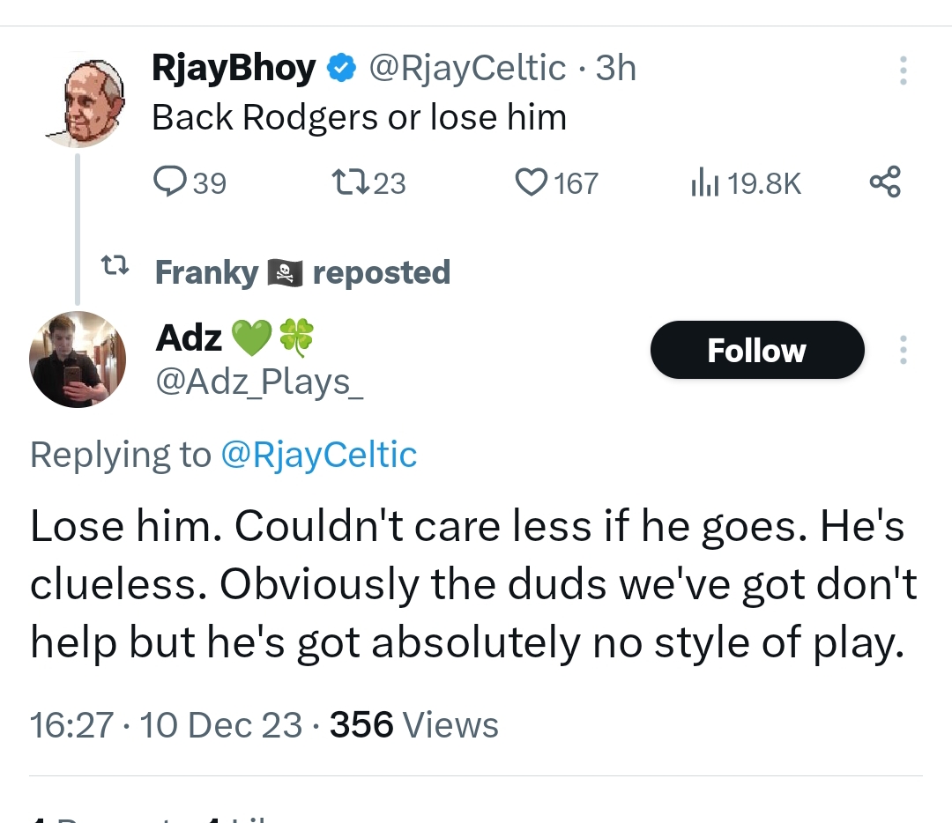Click the 3h timestamp on RjayBhoy's tweet
This screenshot has height=823, width=952.
(615, 69)
